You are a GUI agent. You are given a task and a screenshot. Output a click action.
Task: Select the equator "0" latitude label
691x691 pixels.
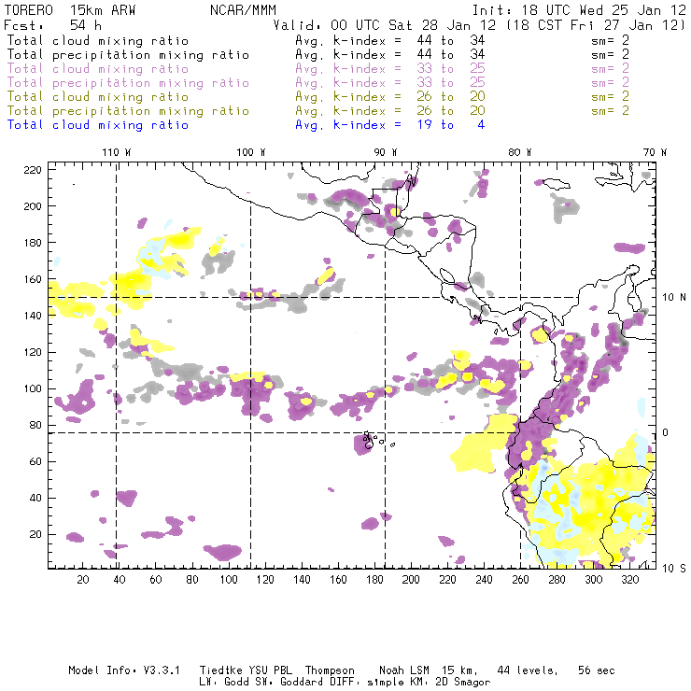pyautogui.click(x=665, y=432)
